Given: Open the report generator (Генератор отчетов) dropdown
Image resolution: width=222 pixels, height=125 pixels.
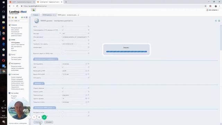Looking at the screenshot, I should (x=75, y=102).
